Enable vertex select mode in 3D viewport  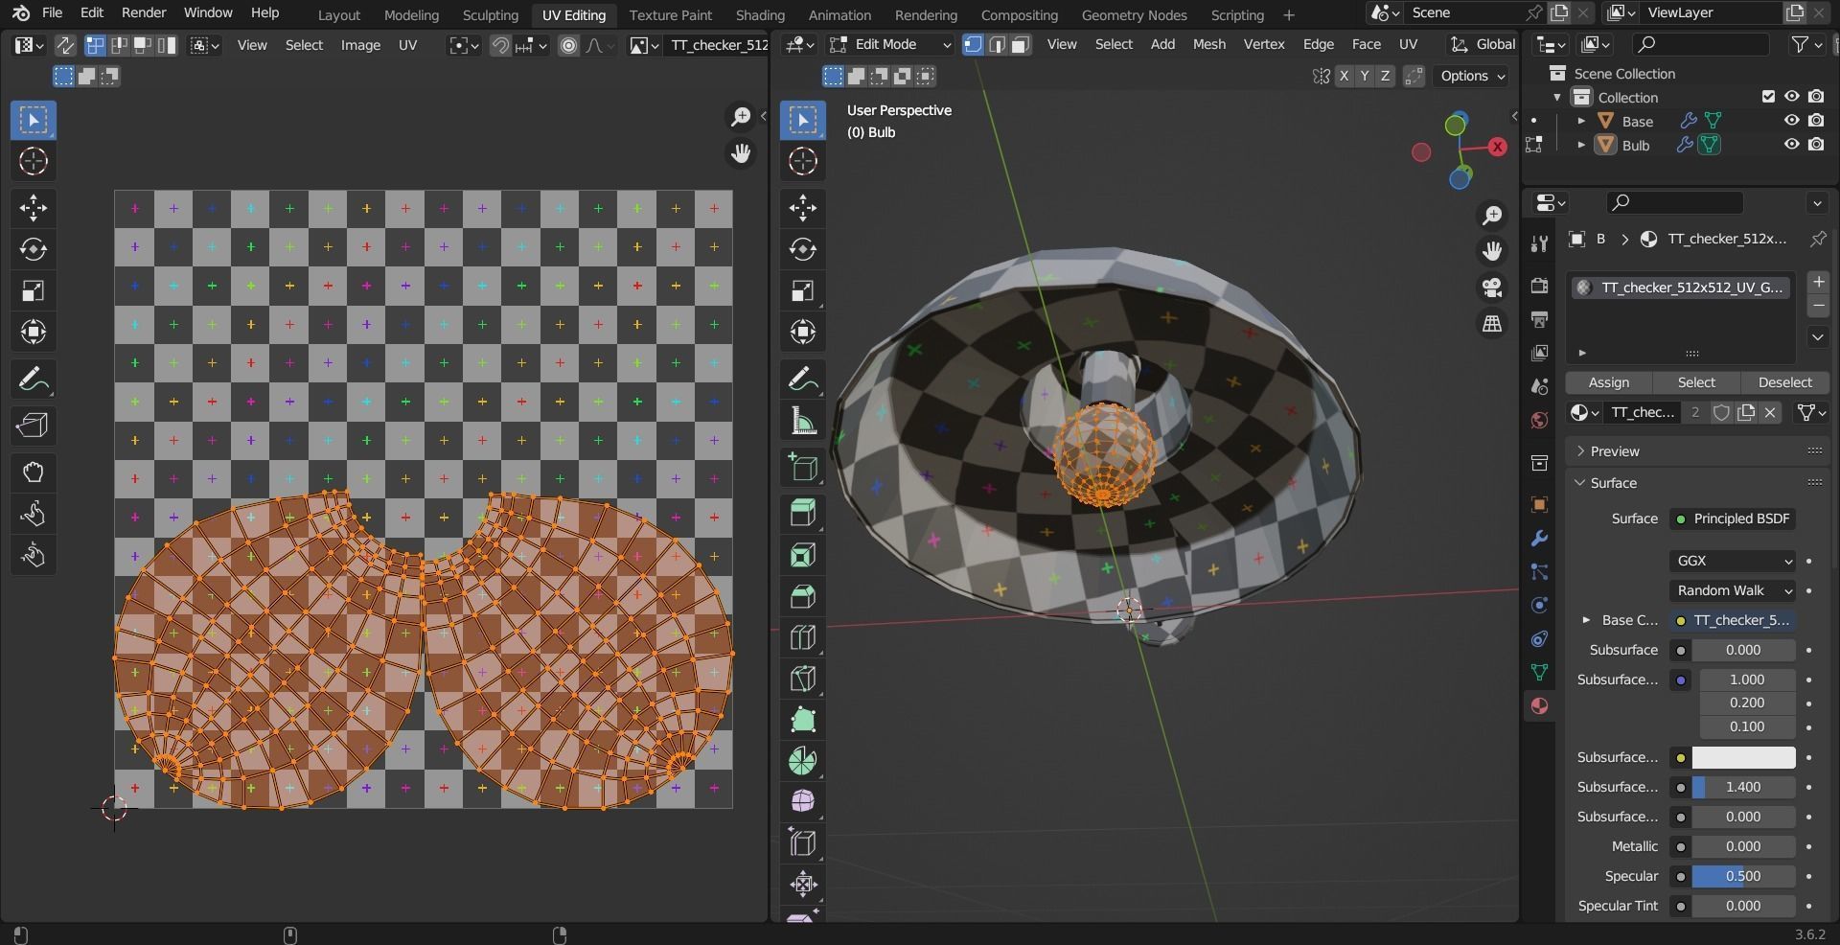tap(973, 45)
